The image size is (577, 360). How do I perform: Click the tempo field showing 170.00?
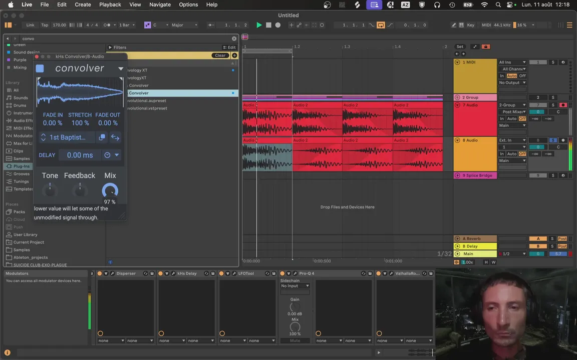coord(59,25)
